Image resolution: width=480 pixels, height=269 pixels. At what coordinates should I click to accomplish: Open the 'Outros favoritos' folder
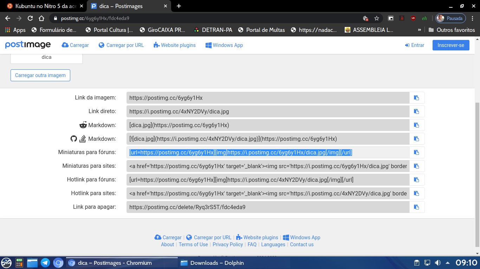pyautogui.click(x=452, y=30)
